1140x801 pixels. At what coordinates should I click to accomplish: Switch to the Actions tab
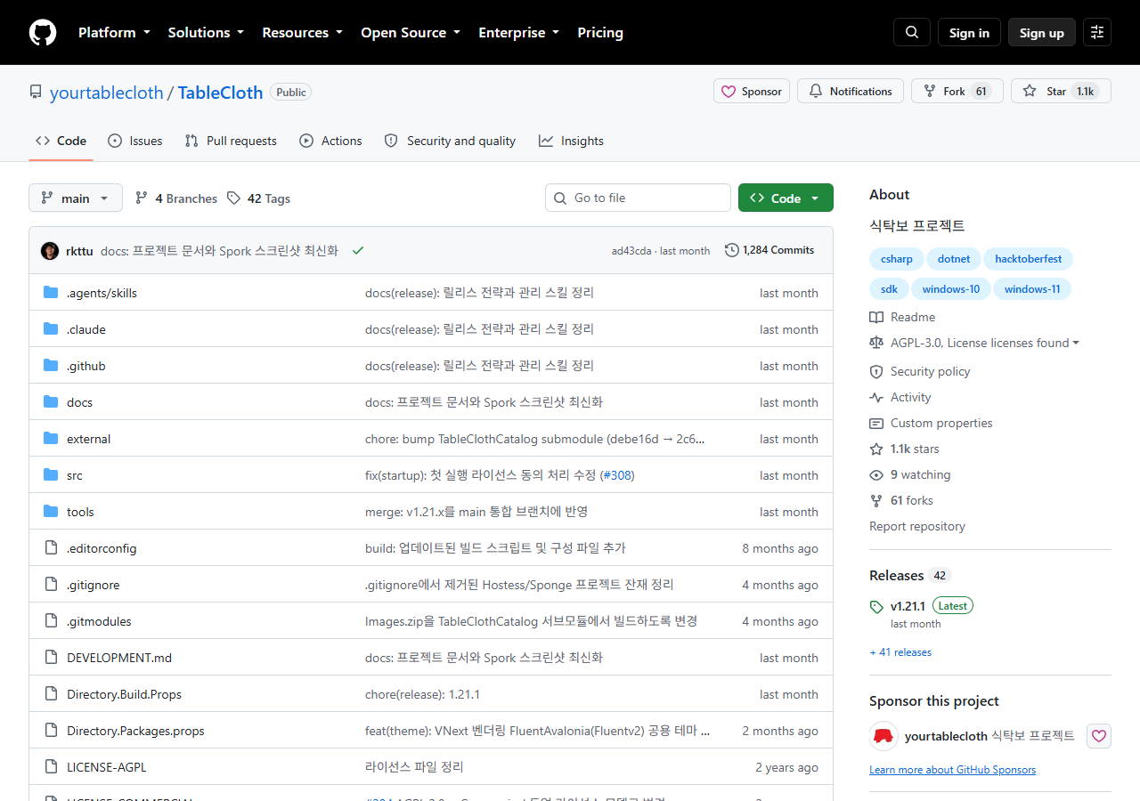click(330, 141)
